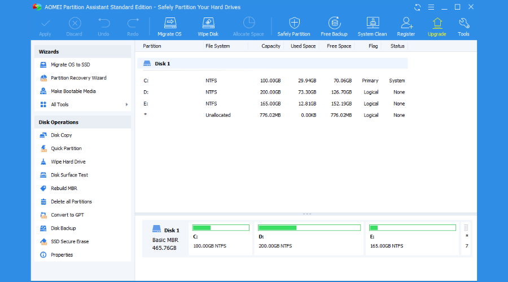The height and width of the screenshot is (282, 508).
Task: Open disk Properties in sidebar
Action: click(62, 255)
